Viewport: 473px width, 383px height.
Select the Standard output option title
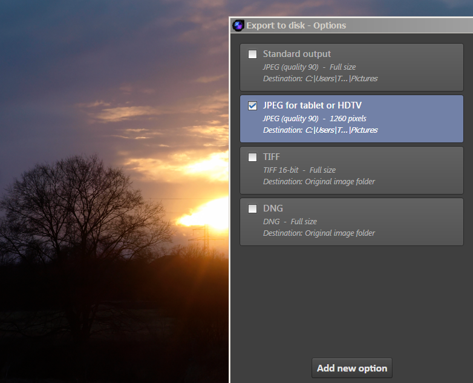(x=296, y=54)
